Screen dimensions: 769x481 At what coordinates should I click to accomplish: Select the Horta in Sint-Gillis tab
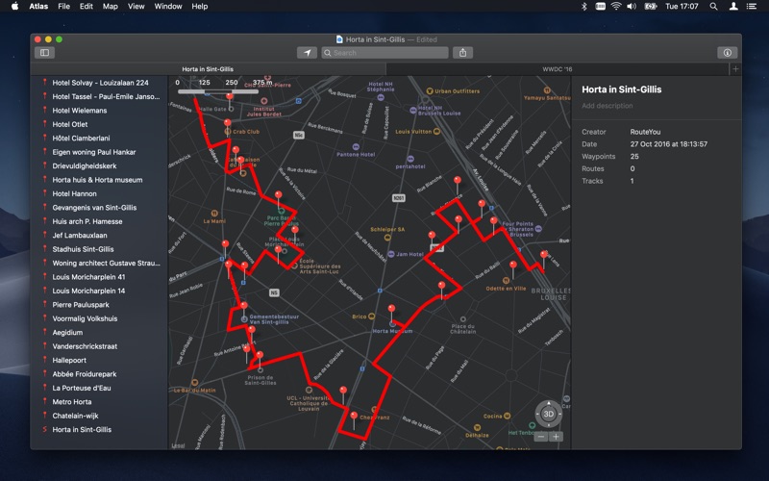pos(208,69)
